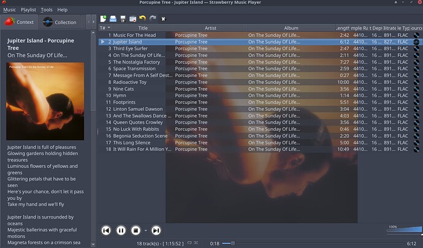Click source disc icon for Radioactive Toy row
The width and height of the screenshot is (423, 248).
[x=416, y=82]
